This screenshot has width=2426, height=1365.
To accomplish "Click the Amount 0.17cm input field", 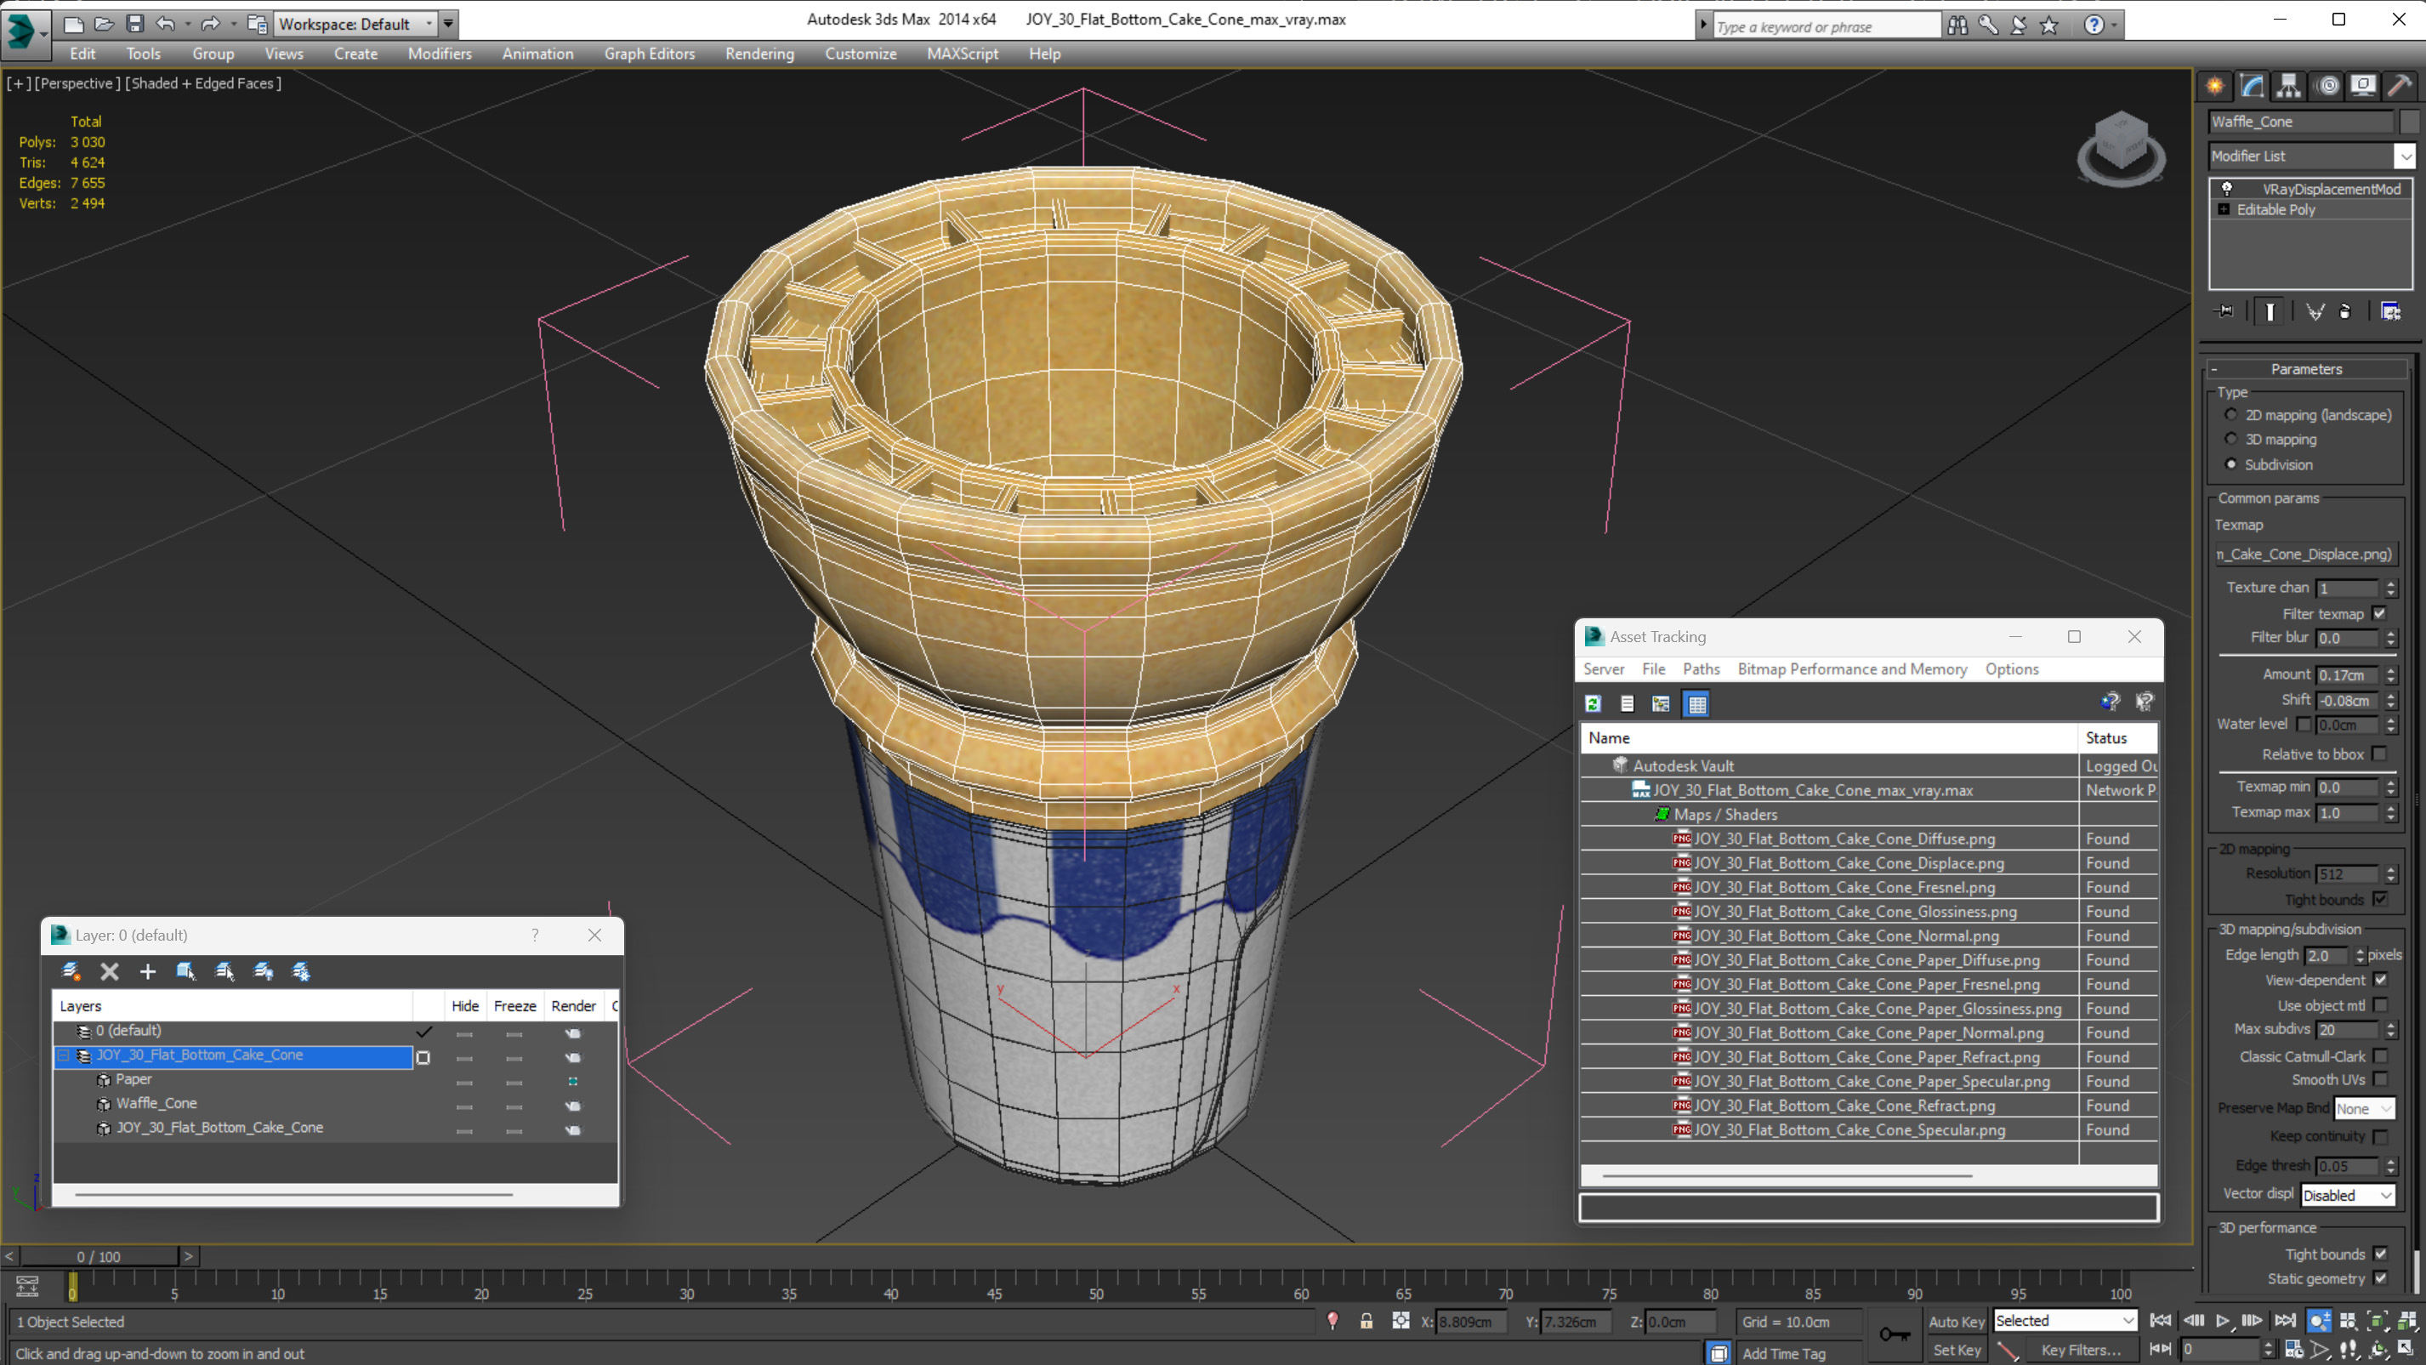I will pyautogui.click(x=2348, y=674).
